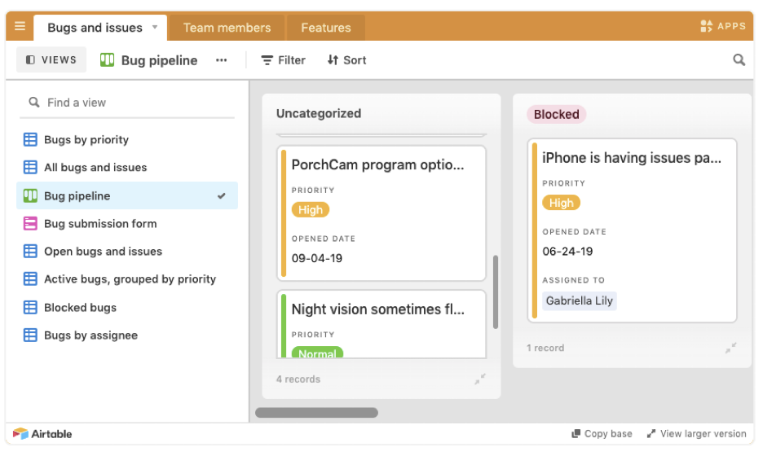The width and height of the screenshot is (763, 456).
Task: Expand Bugs and issues tab dropdown arrow
Action: [155, 27]
